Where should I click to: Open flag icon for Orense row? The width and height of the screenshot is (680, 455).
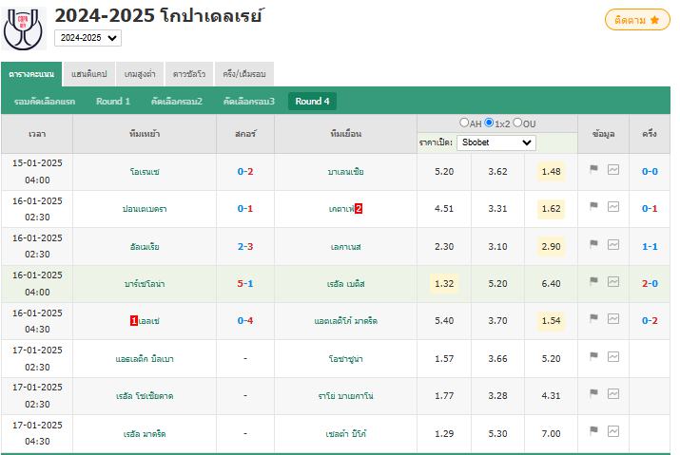tap(593, 169)
